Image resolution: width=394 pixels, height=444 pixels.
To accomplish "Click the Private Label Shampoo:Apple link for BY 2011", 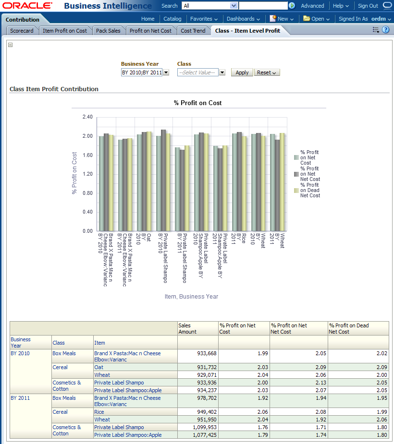I will [128, 435].
